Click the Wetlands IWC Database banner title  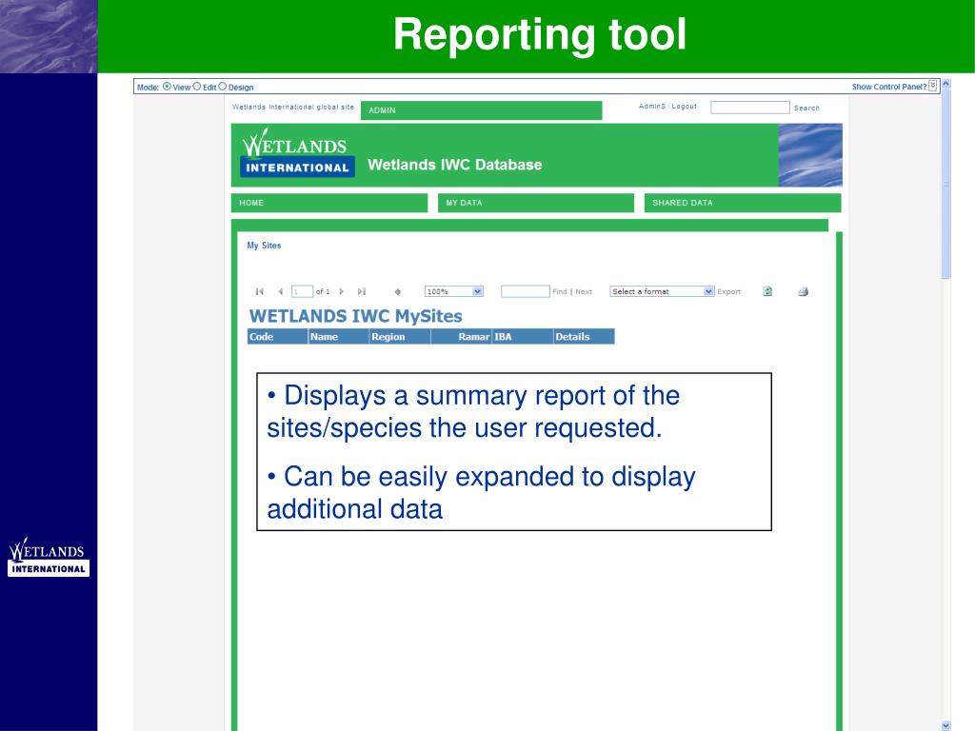454,165
